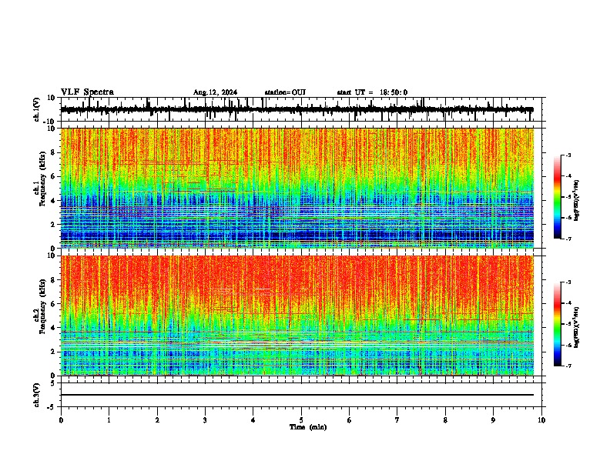The height and width of the screenshot is (471, 610).
Task: Click the ch.1 color scale log(PSD) label
Action: tap(577, 201)
